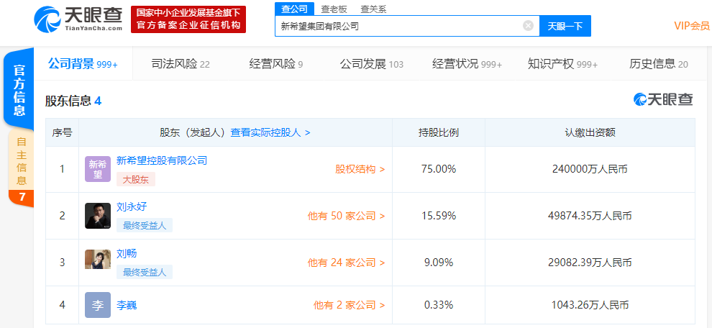The image size is (712, 328).
Task: Select the 公司背景 tab
Action: (x=83, y=64)
